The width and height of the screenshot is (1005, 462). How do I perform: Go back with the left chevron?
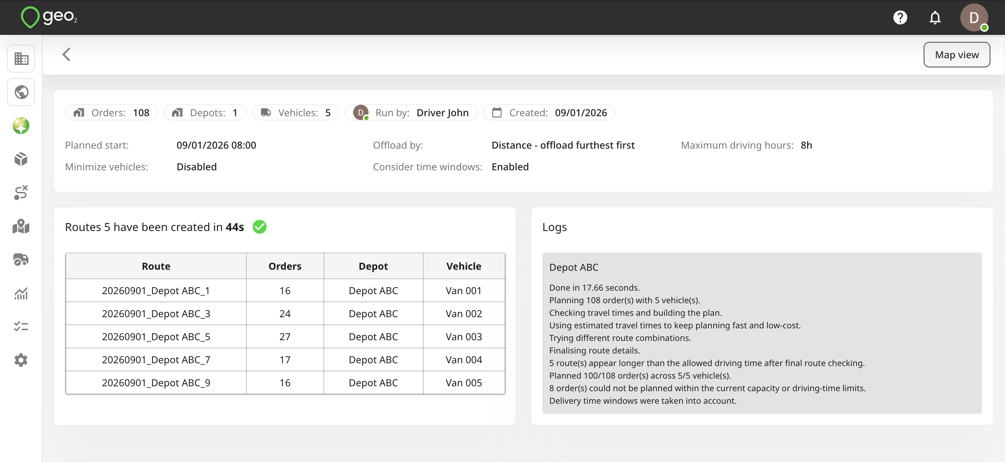[x=67, y=55]
